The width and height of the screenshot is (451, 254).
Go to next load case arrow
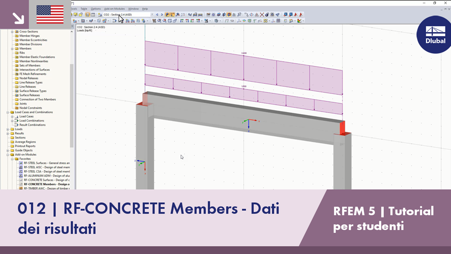[x=162, y=15]
